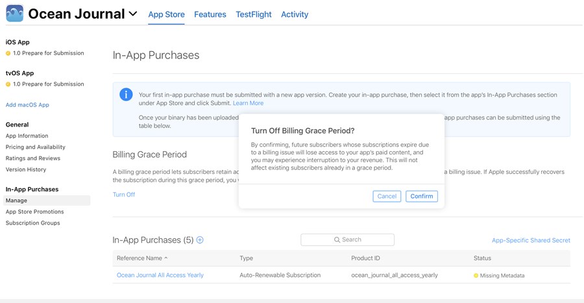Click the Ocean Journal app icon

pos(14,14)
